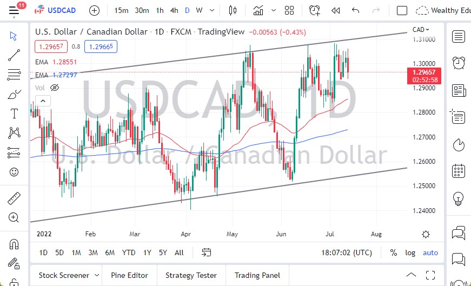Viewport: 471px width, 286px height.
Task: Add symbol to compare with plus icon
Action: [x=94, y=11]
